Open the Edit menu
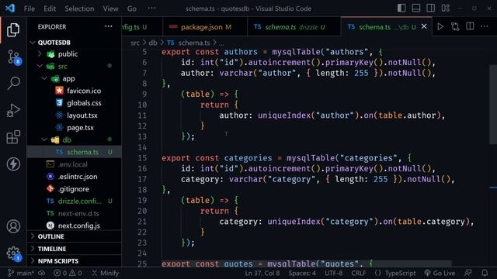This screenshot has width=497, height=279. [50, 9]
